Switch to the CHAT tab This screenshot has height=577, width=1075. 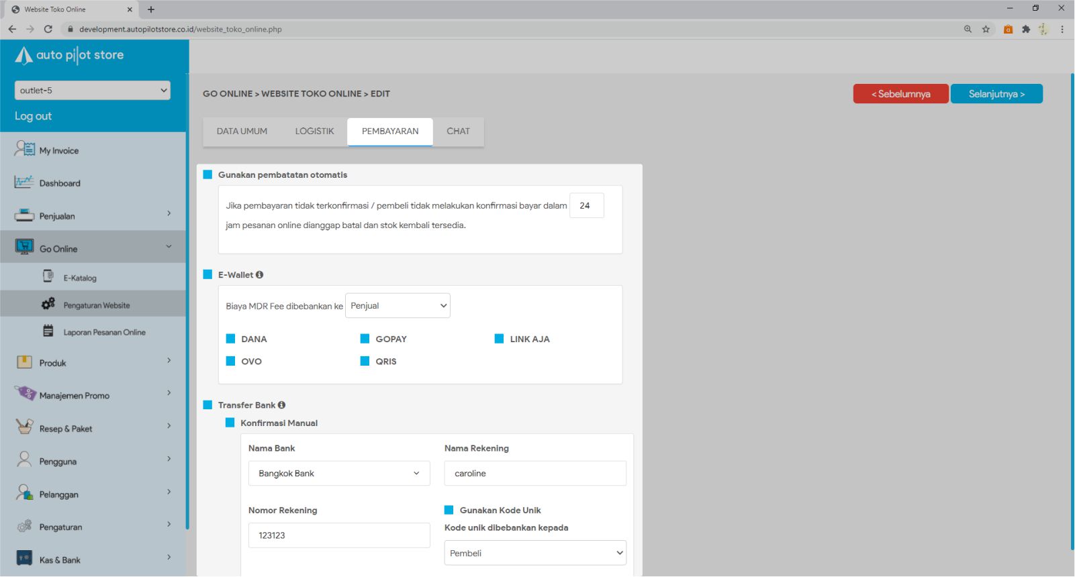point(458,132)
